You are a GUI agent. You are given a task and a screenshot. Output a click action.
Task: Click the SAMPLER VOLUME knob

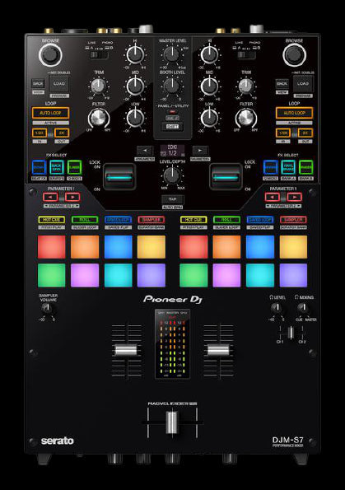[47, 309]
